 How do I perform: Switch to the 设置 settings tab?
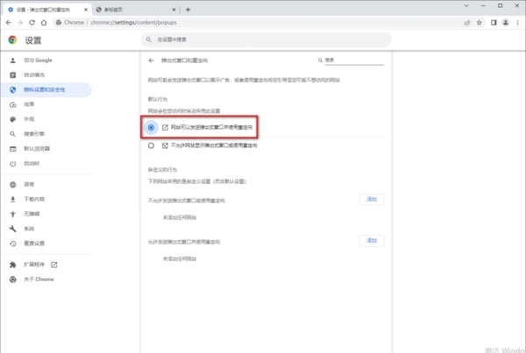pos(47,10)
